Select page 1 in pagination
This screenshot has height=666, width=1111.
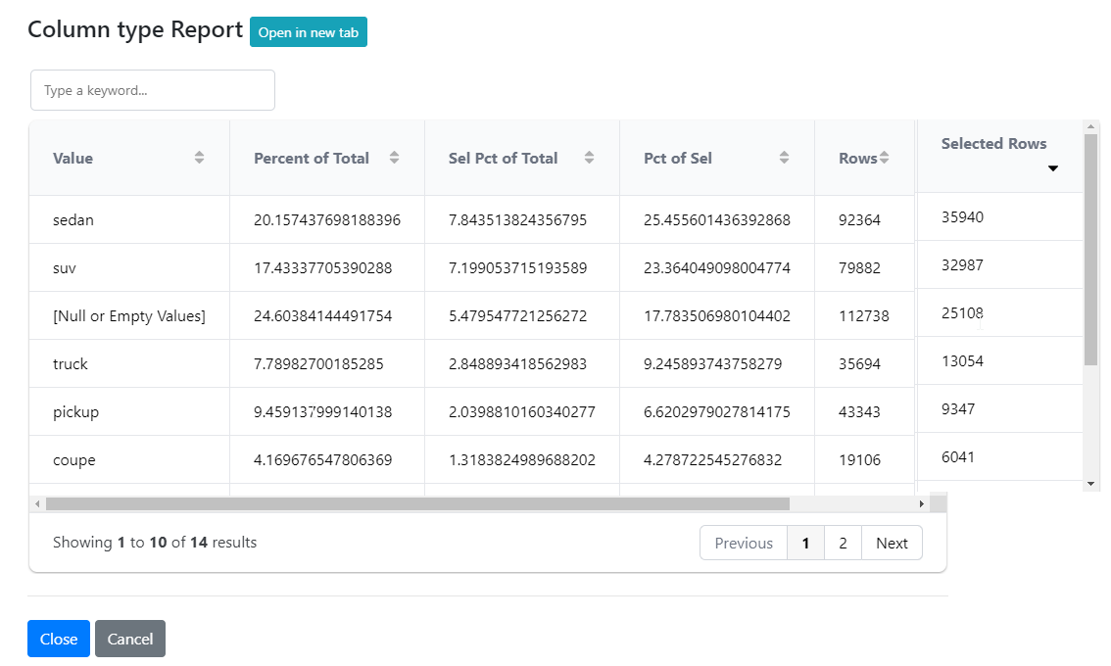pyautogui.click(x=805, y=543)
